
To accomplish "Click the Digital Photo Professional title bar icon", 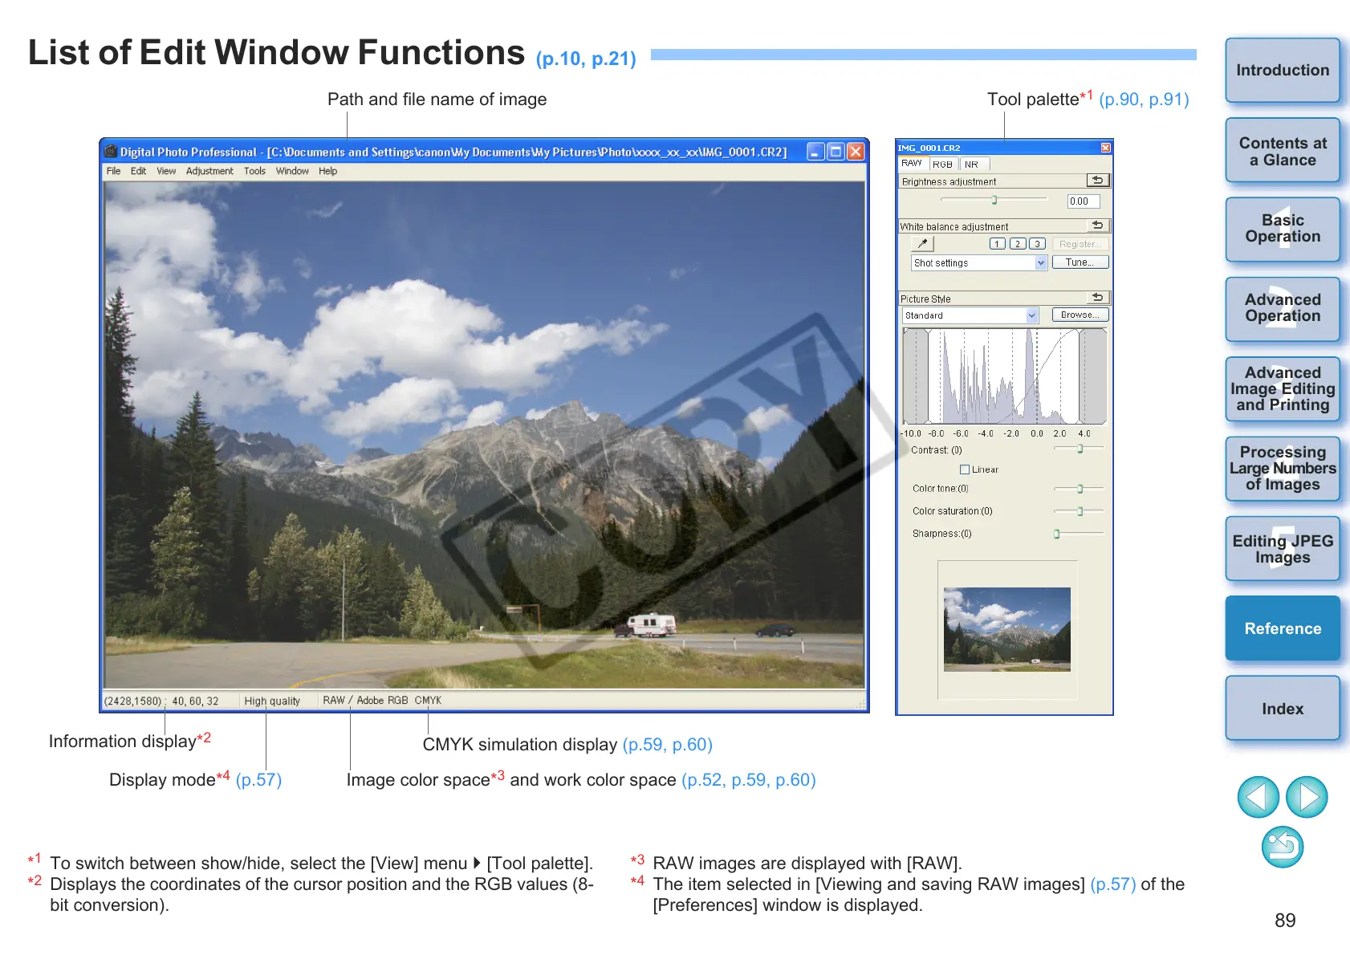I will (111, 152).
